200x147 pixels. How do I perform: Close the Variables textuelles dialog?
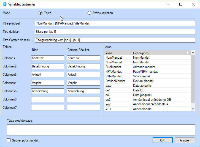coord(193,4)
